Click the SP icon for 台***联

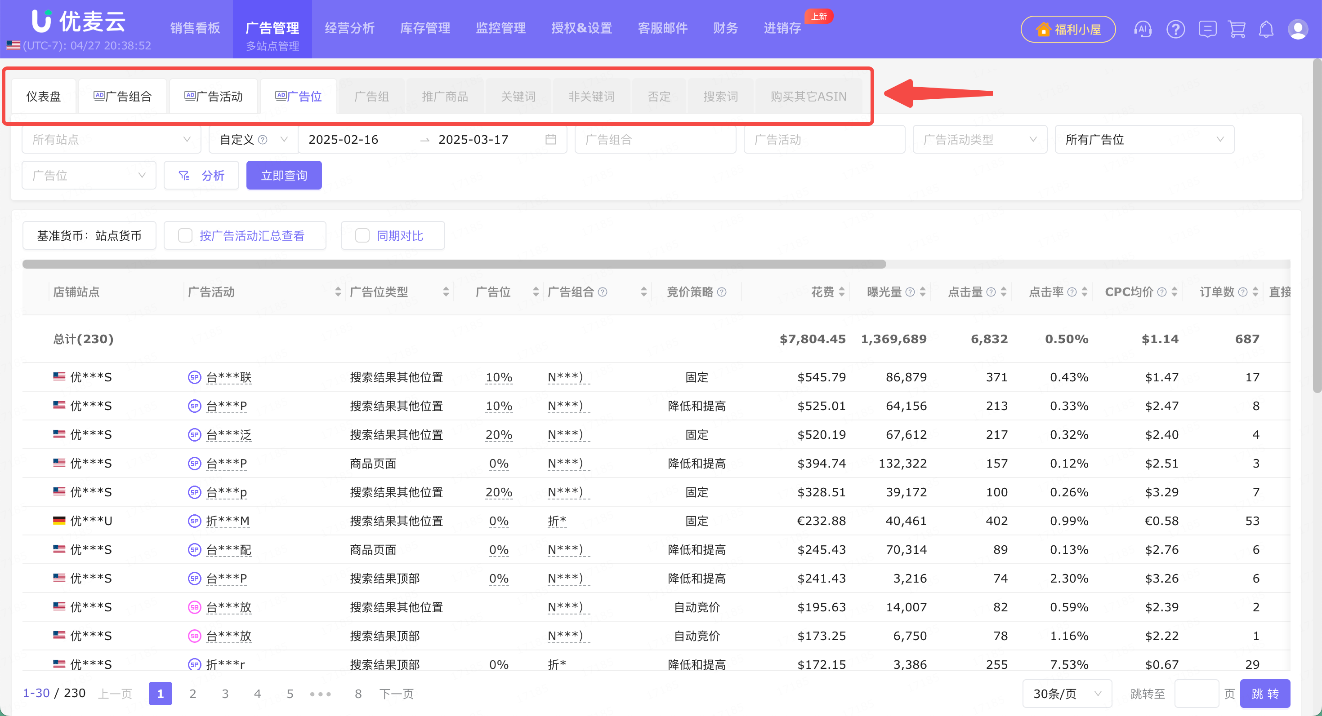coord(194,377)
